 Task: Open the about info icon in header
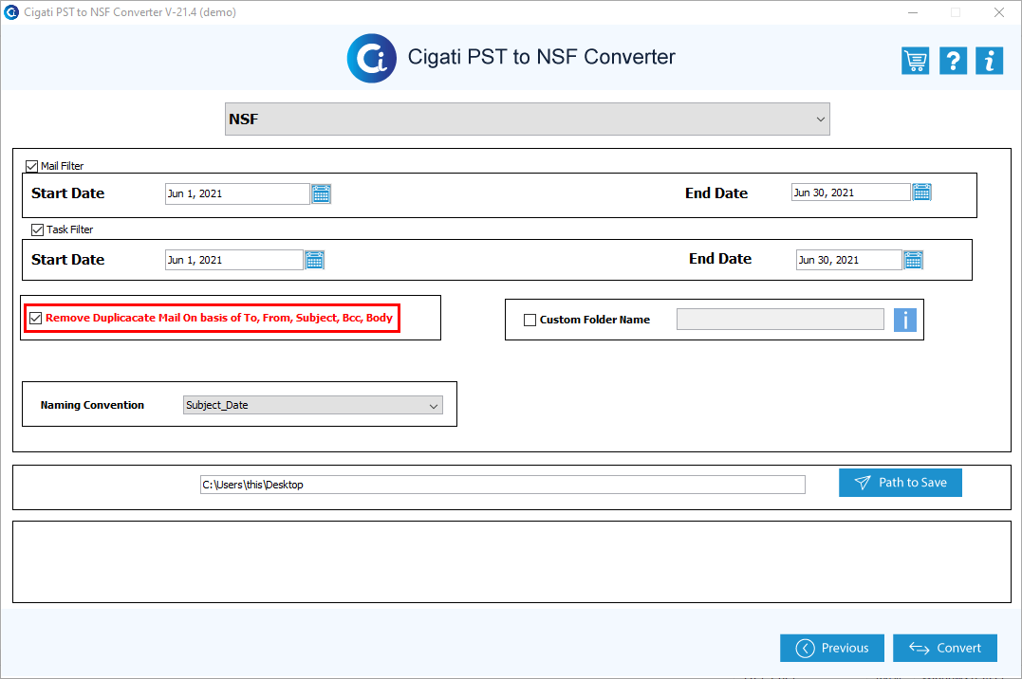(989, 62)
